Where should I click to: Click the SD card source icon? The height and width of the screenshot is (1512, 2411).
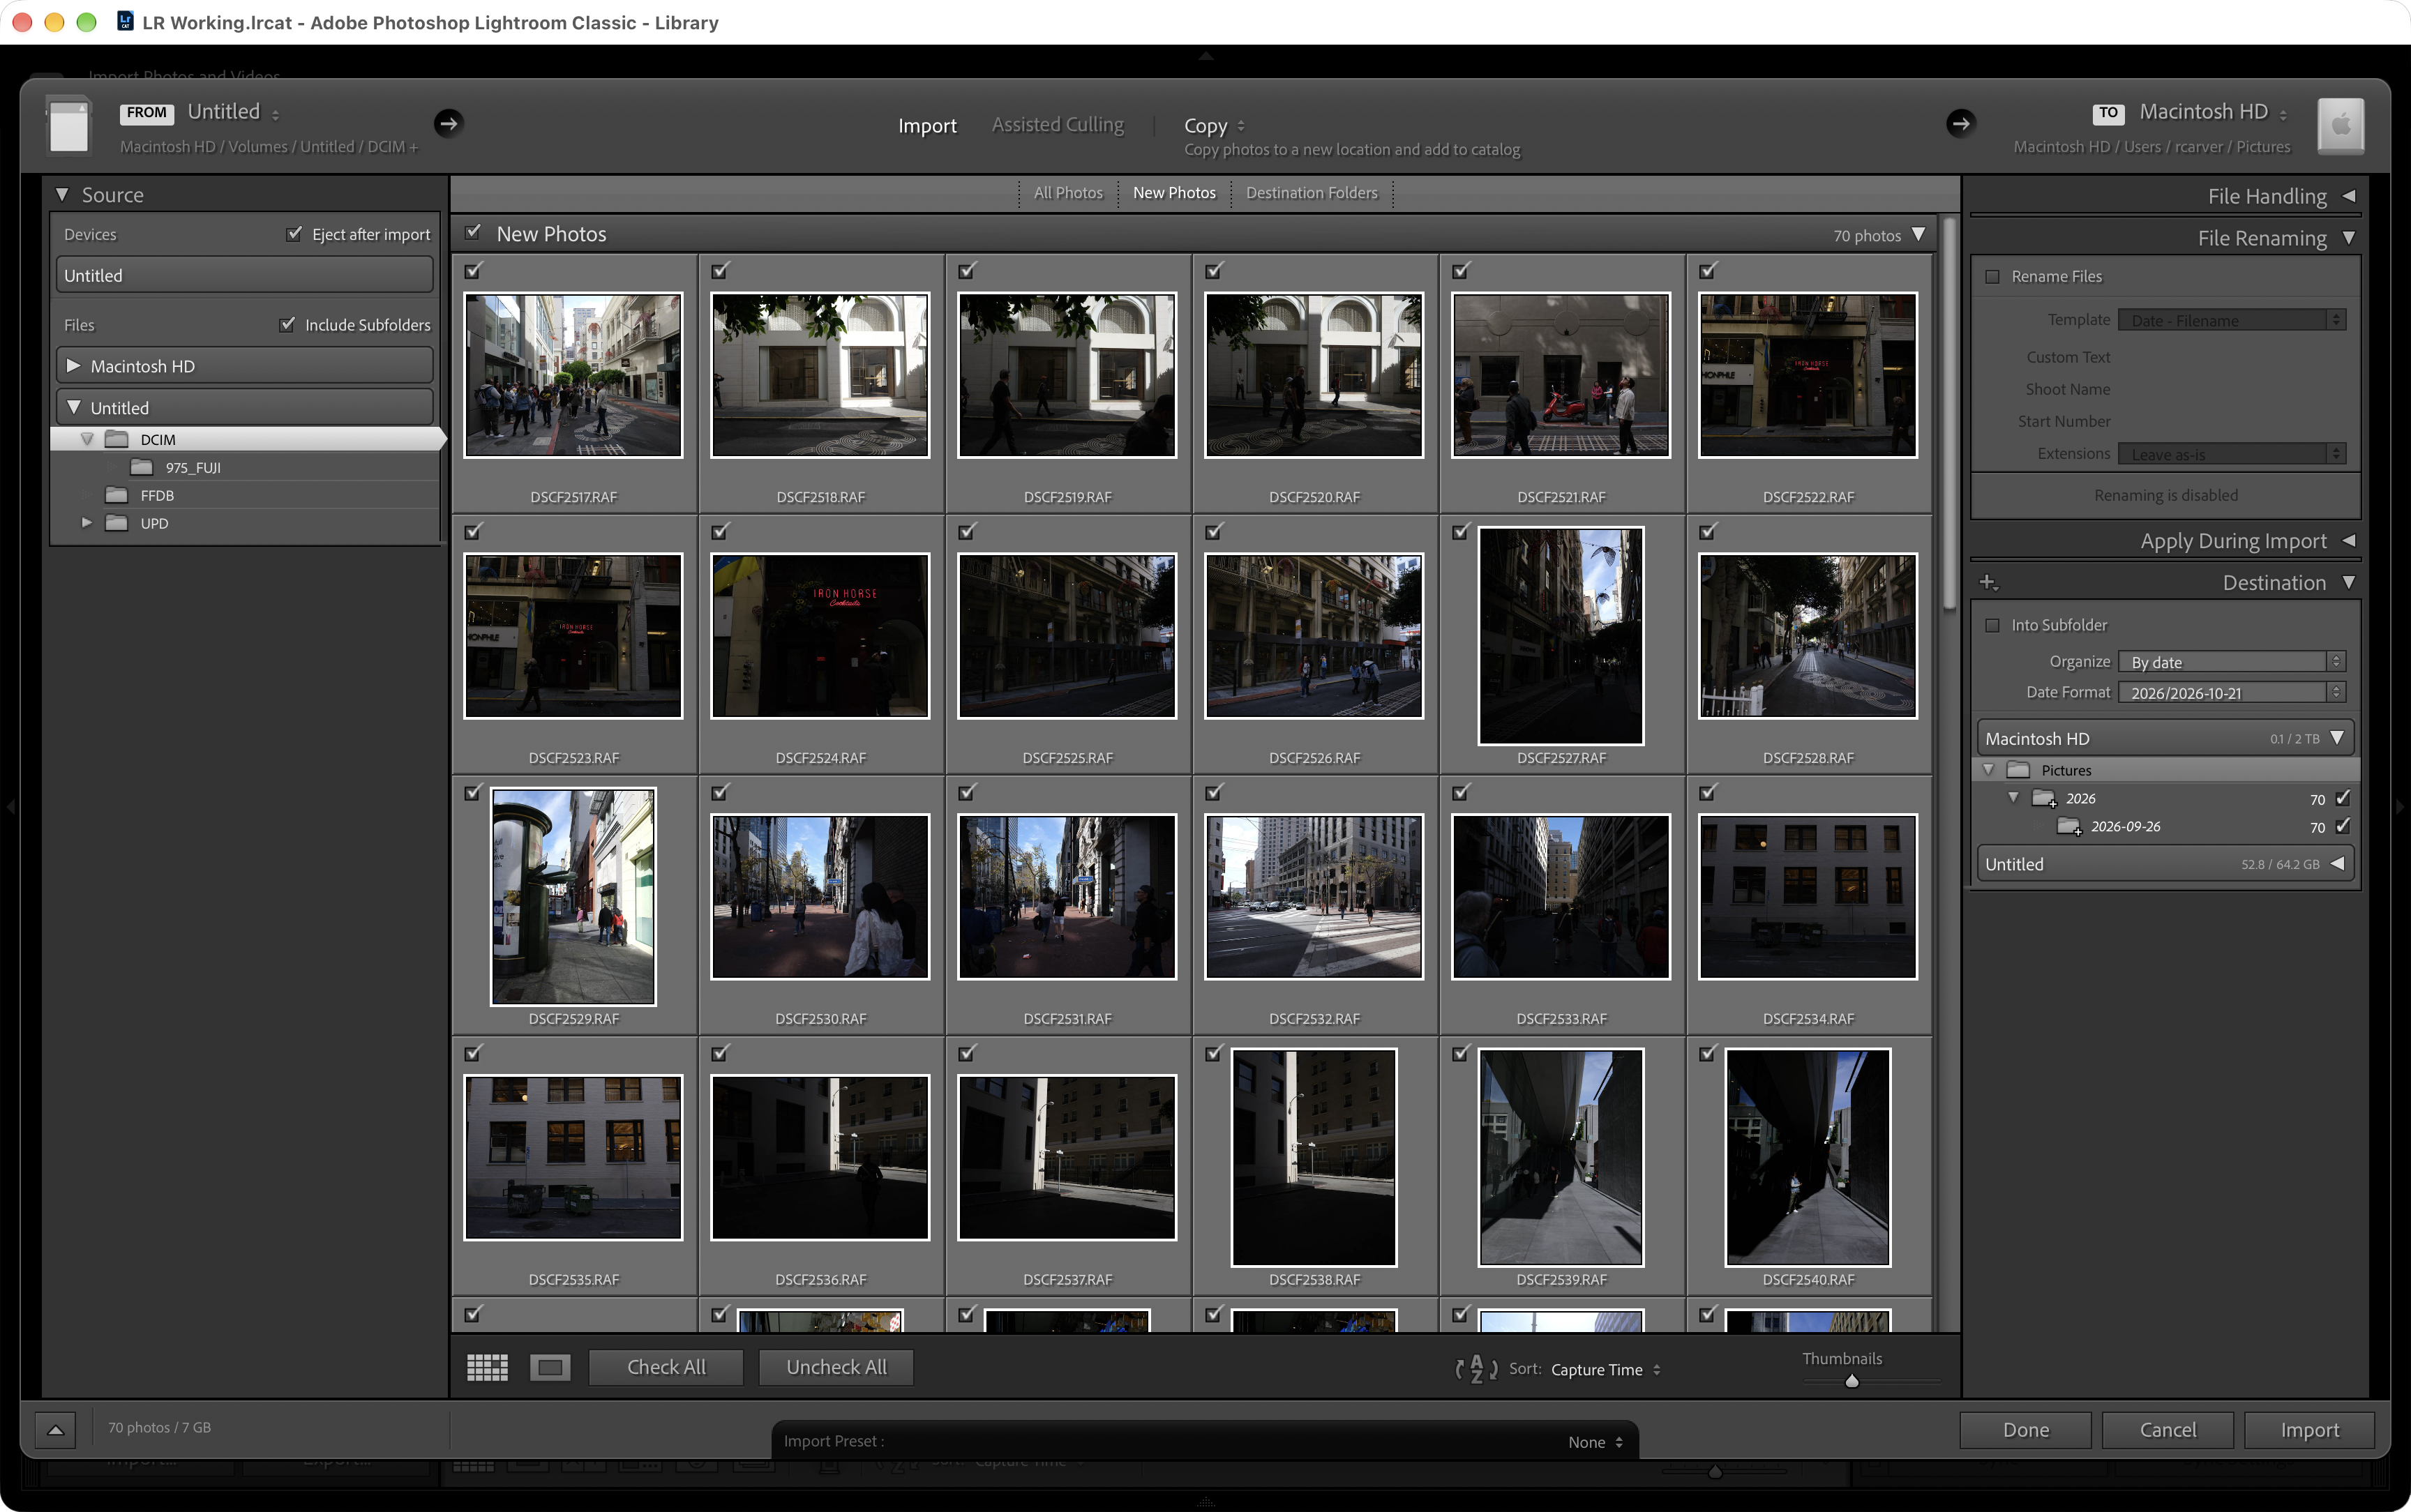tap(69, 126)
